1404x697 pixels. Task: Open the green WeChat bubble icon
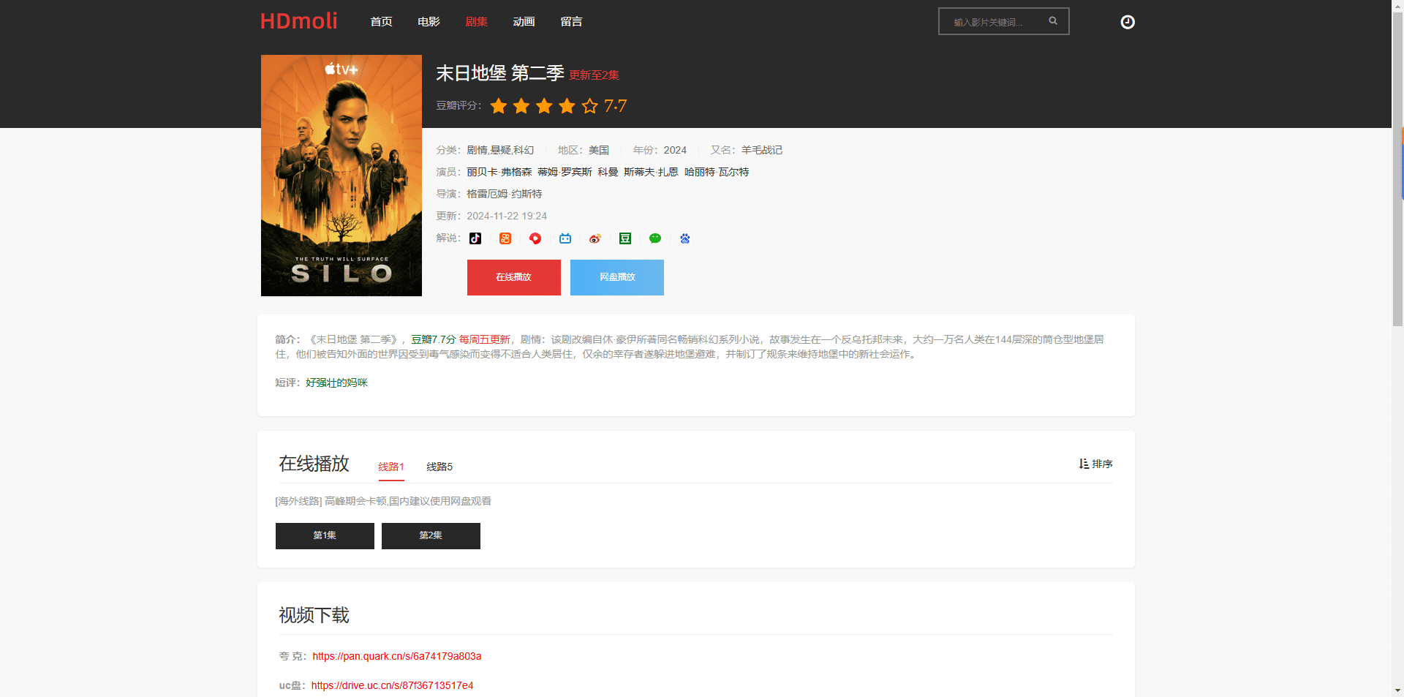(655, 238)
